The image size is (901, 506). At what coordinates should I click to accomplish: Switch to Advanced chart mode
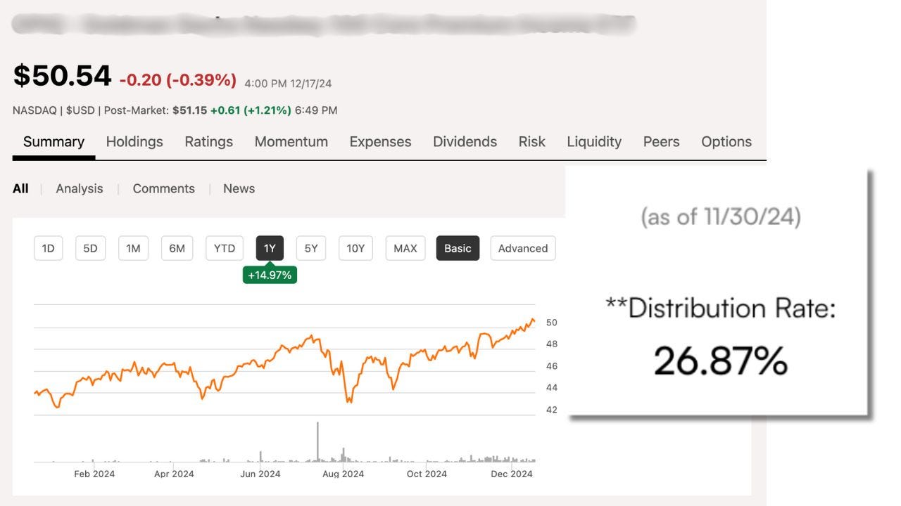point(523,248)
